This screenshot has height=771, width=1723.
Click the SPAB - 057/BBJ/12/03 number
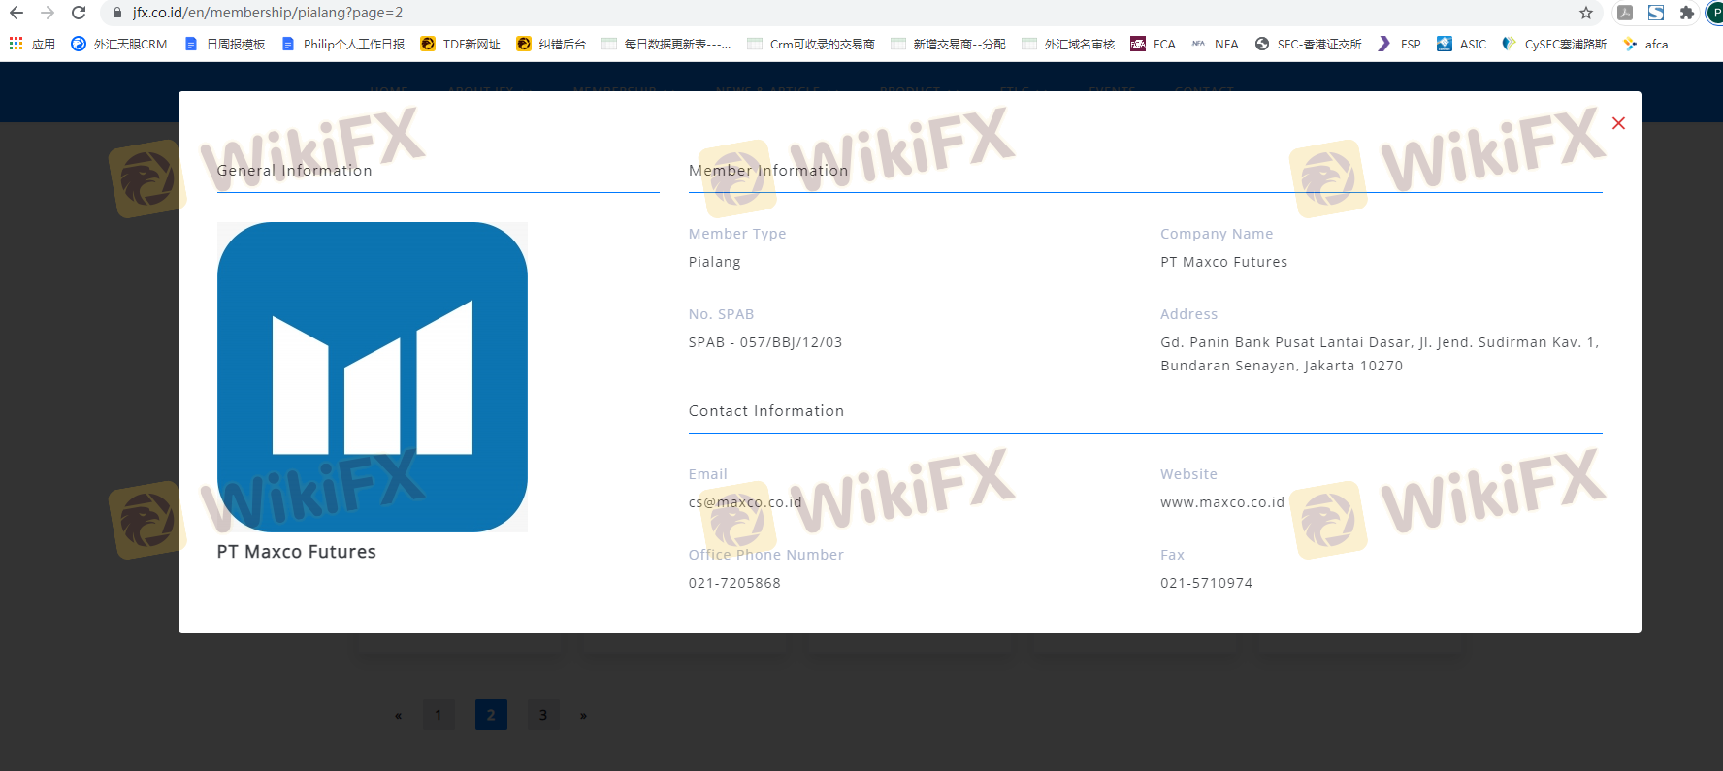coord(765,342)
